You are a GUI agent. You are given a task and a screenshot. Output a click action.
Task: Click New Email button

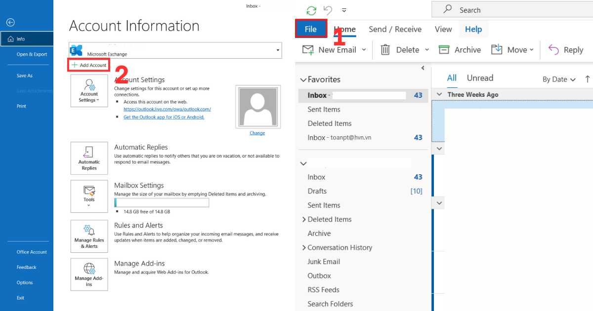point(329,50)
